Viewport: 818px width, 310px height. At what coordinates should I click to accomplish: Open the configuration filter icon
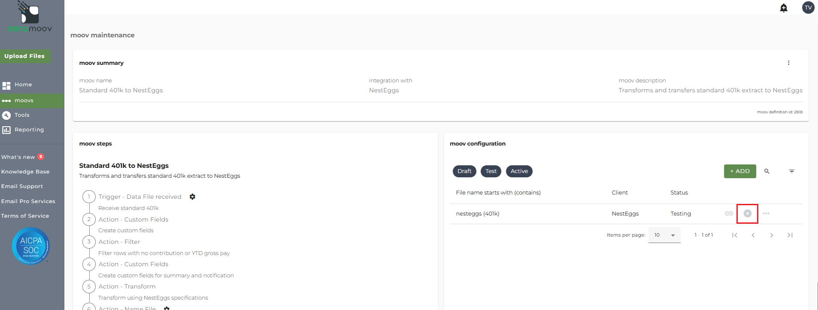pos(792,171)
